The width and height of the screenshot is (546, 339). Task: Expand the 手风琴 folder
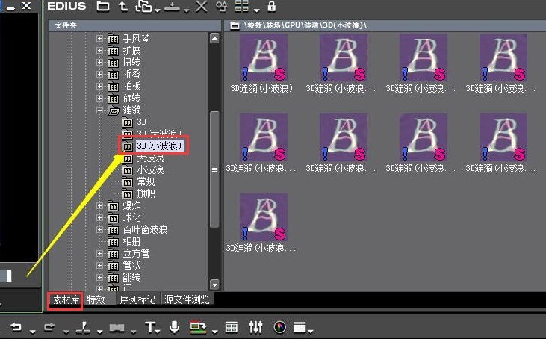(99, 38)
